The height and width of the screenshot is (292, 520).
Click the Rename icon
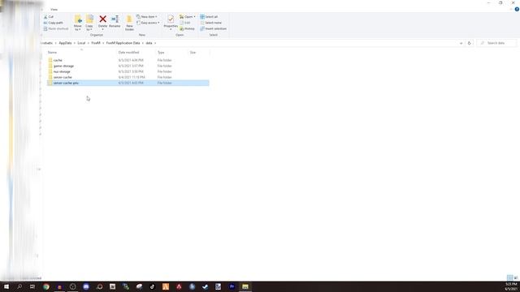point(115,19)
